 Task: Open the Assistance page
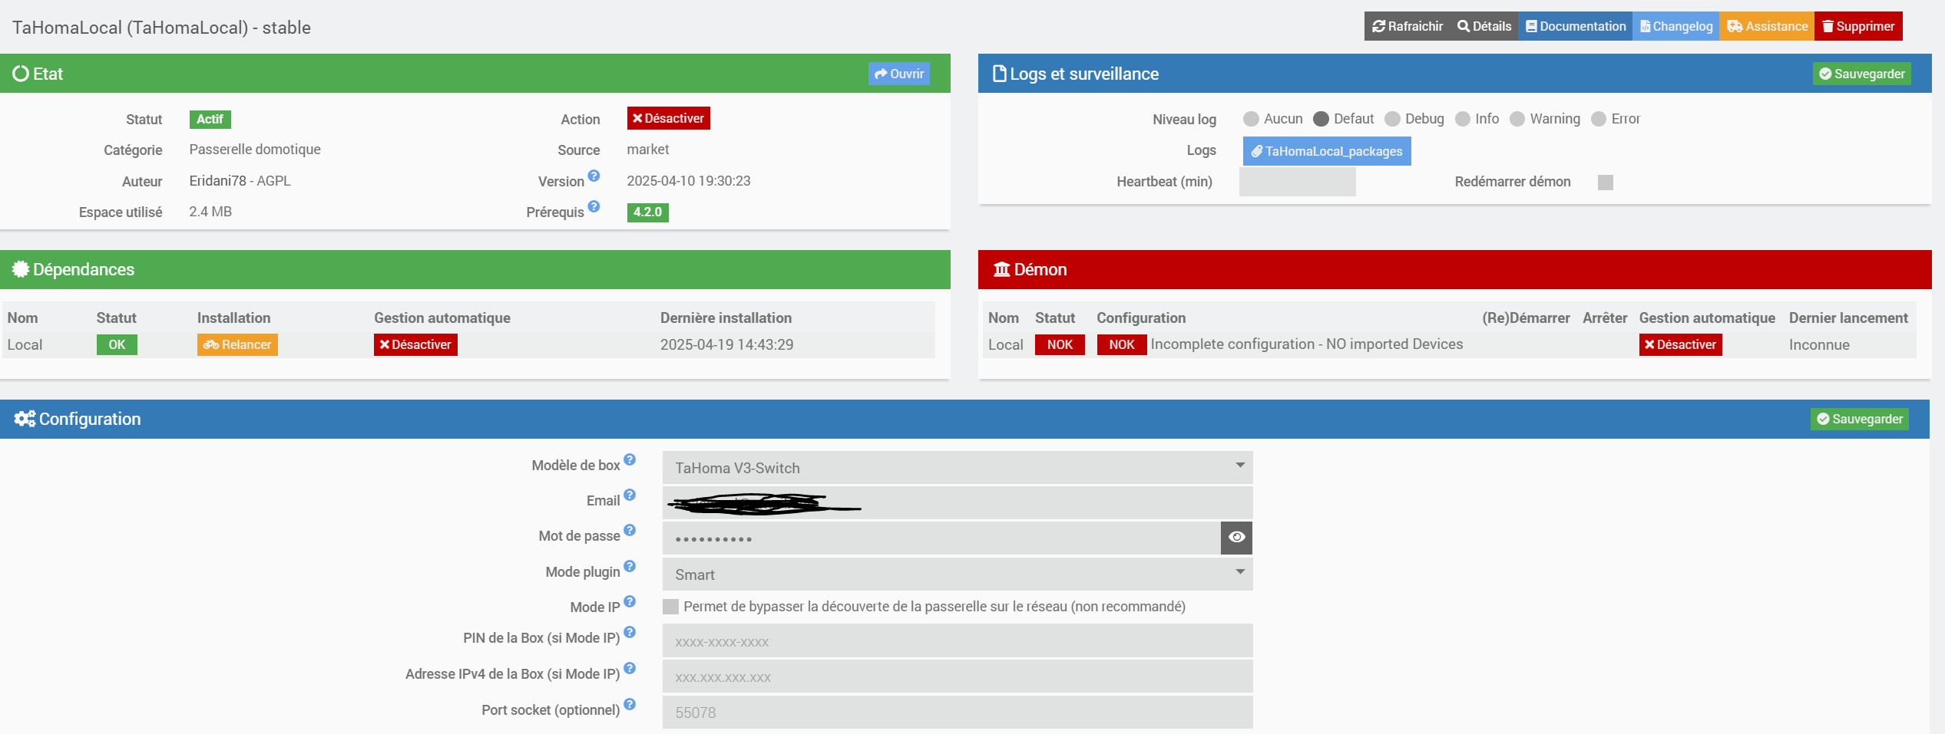pyautogui.click(x=1767, y=26)
